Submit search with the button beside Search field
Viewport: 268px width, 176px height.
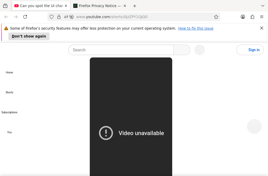(182, 50)
